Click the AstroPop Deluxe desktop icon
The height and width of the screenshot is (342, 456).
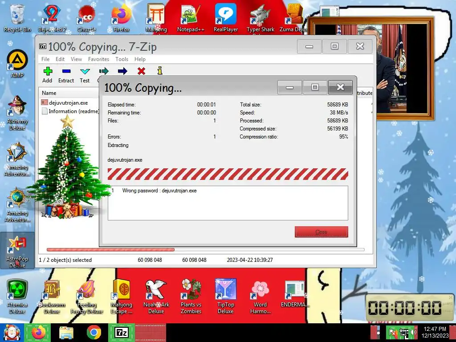17,251
